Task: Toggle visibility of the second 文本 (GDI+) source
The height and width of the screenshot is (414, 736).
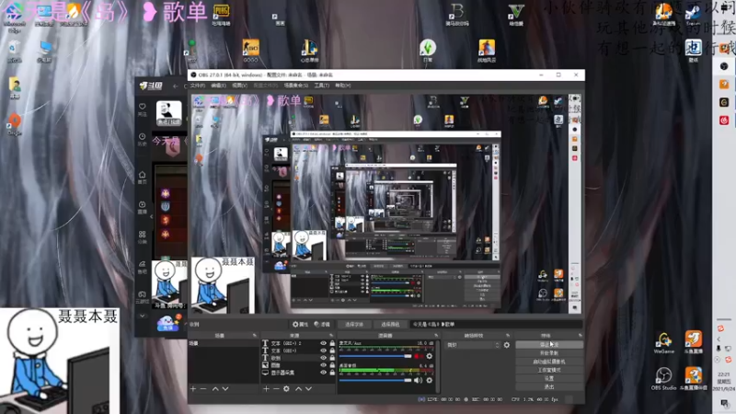Action: [x=323, y=351]
